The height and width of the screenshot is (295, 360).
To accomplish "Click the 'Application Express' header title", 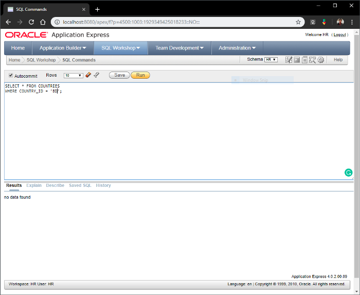I will tap(80, 34).
